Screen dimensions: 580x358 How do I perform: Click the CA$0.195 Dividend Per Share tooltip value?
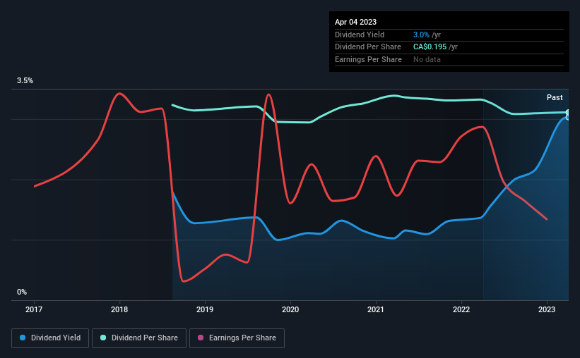430,47
